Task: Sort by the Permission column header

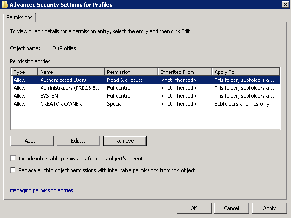Action: pos(131,72)
